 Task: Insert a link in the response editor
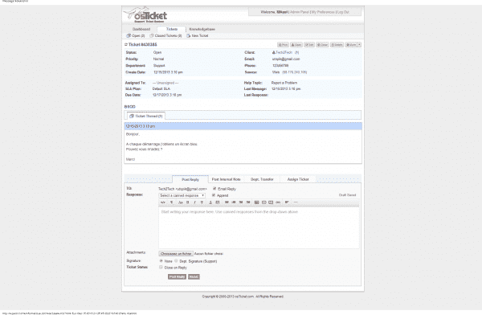tap(278, 202)
